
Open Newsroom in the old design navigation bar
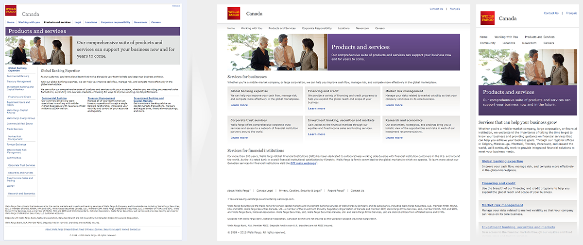[140, 22]
